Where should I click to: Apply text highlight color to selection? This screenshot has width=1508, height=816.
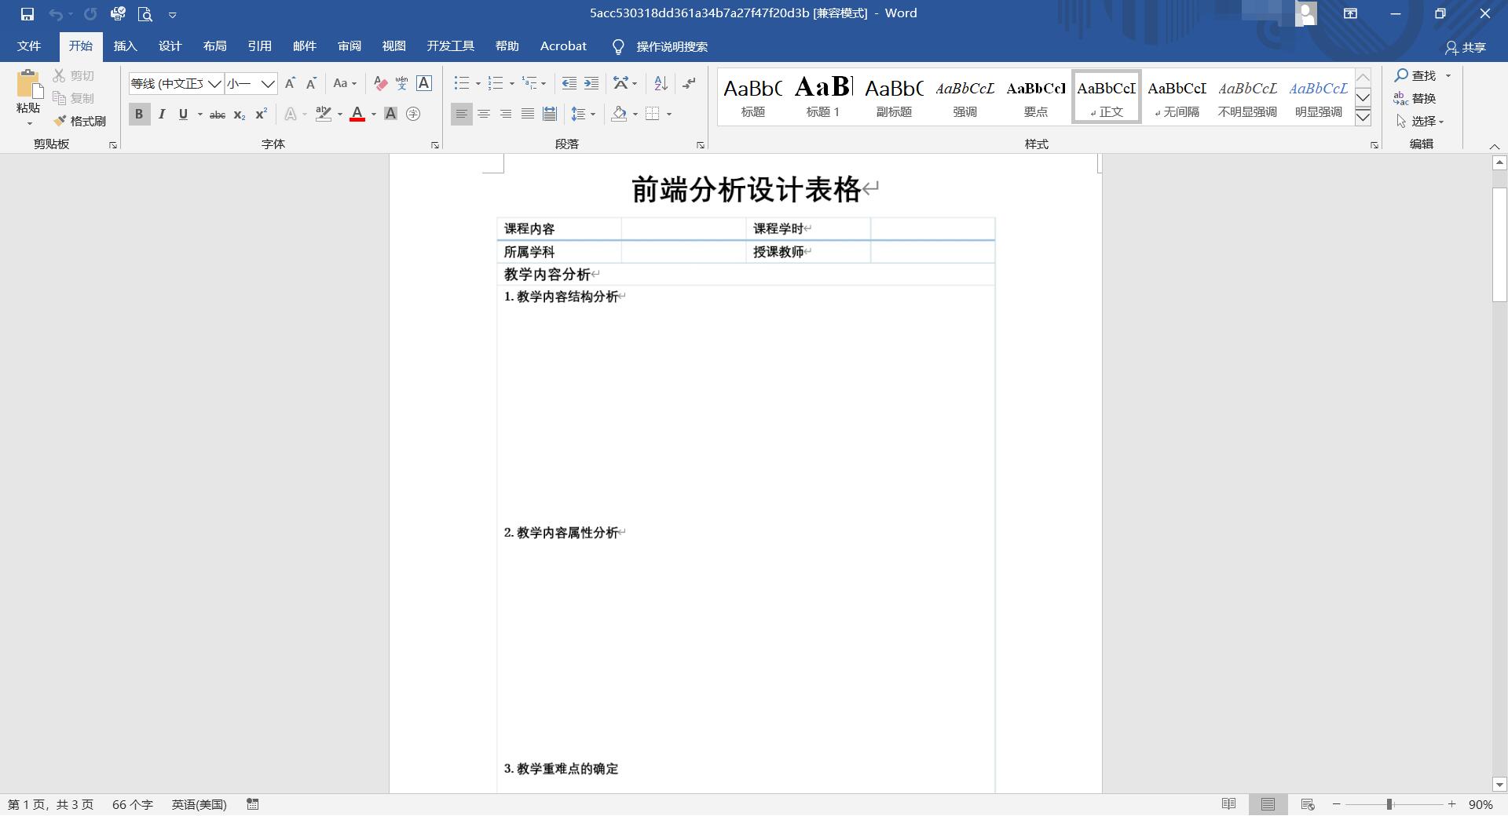(324, 114)
